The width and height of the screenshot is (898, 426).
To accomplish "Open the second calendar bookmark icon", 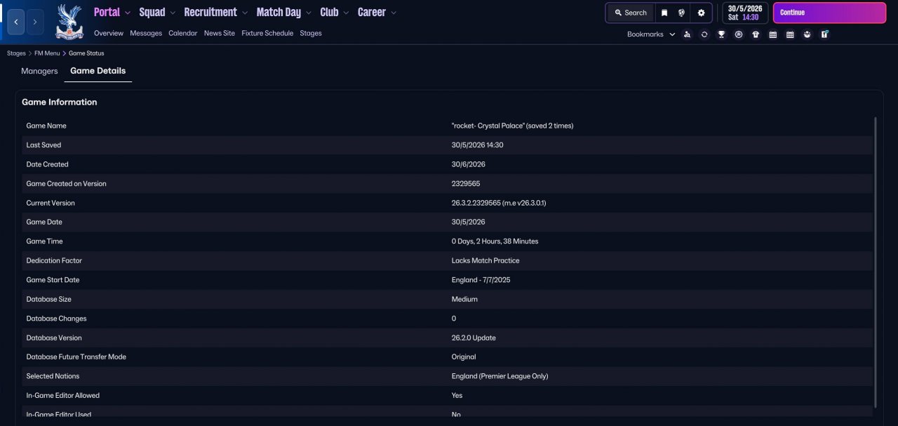I will point(790,34).
